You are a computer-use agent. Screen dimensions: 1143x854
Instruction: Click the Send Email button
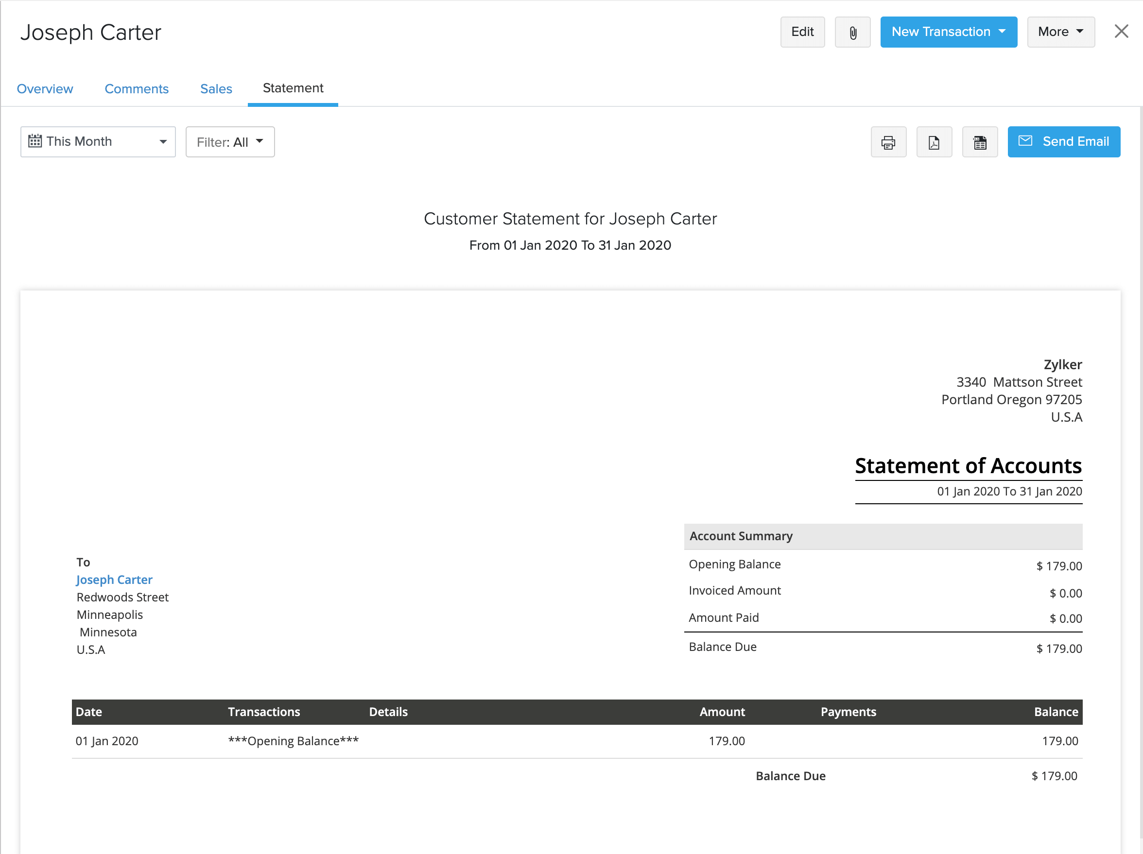pos(1064,141)
